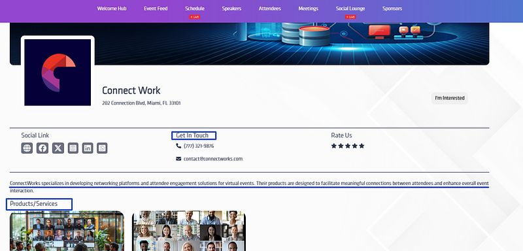Viewport: 523px width, 251px height.
Task: Open the Event Feed tab
Action: pyautogui.click(x=156, y=8)
